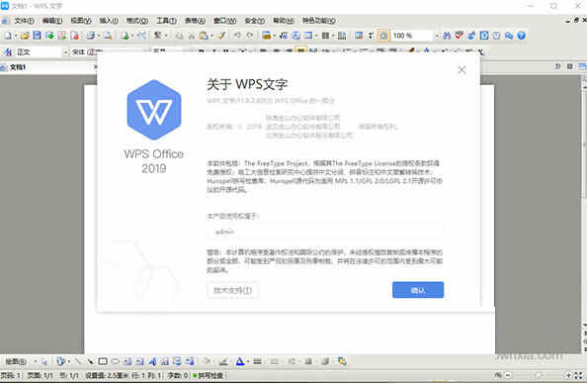Click the Redo arrow icon
Image resolution: width=587 pixels, height=384 pixels.
(x=250, y=36)
